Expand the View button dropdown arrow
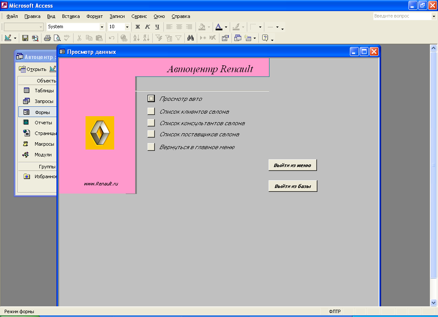This screenshot has height=317, width=438. (x=15, y=38)
